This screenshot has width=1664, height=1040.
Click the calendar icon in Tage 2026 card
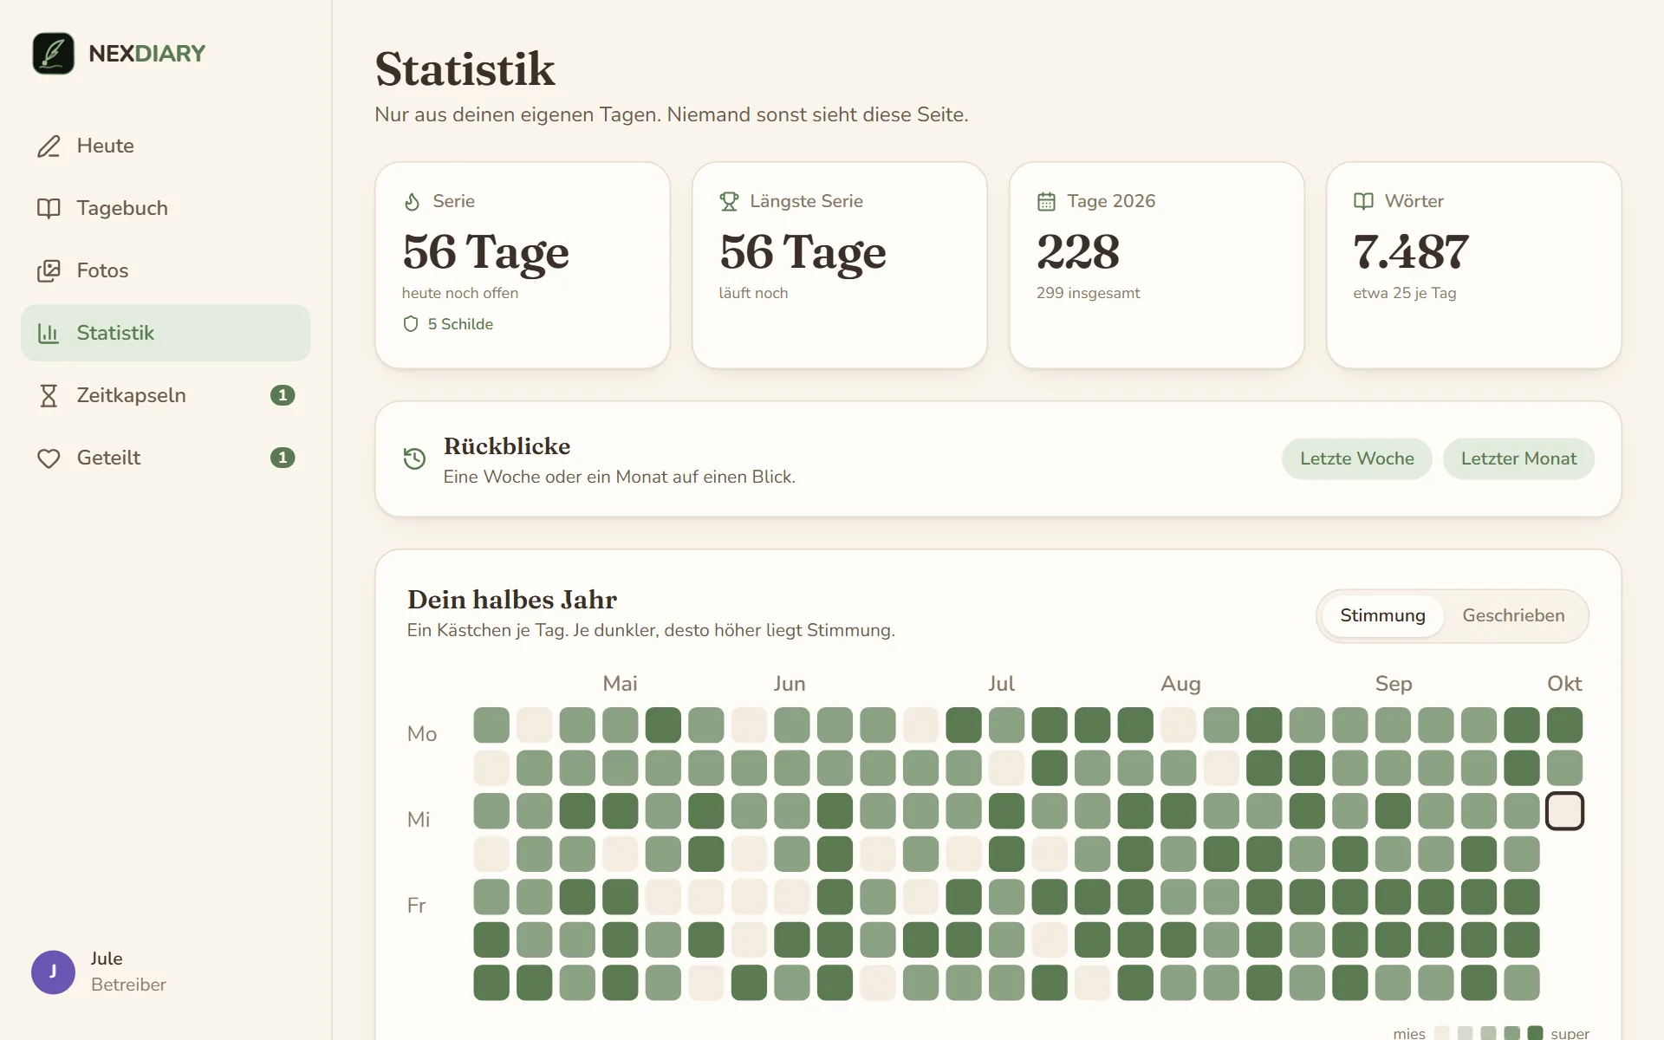click(x=1046, y=201)
